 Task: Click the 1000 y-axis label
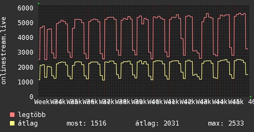pos(26,82)
